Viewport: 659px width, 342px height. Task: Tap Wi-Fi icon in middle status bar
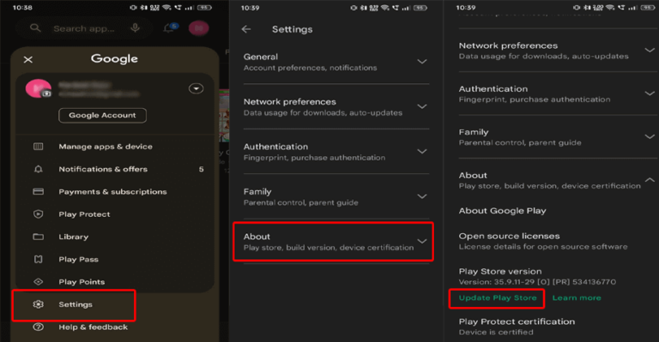point(385,8)
